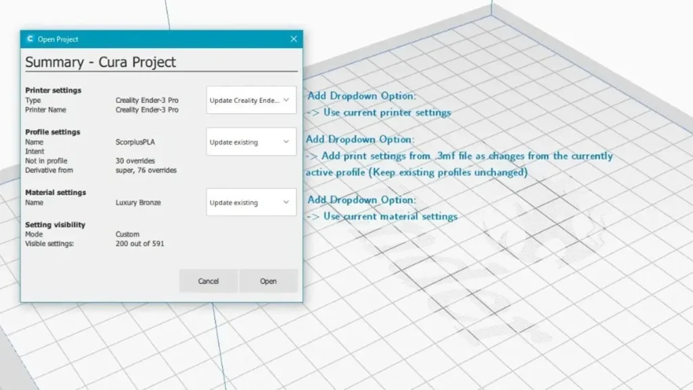Viewport: 693px width, 390px height.
Task: Click the Cancel button
Action: (208, 281)
